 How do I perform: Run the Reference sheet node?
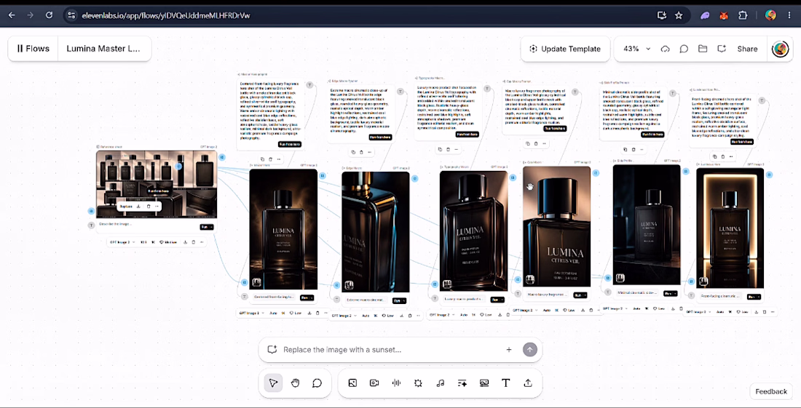(205, 227)
